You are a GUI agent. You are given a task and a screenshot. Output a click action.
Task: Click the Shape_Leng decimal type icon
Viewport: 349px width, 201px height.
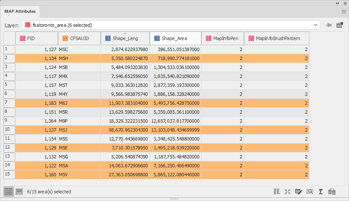point(108,38)
